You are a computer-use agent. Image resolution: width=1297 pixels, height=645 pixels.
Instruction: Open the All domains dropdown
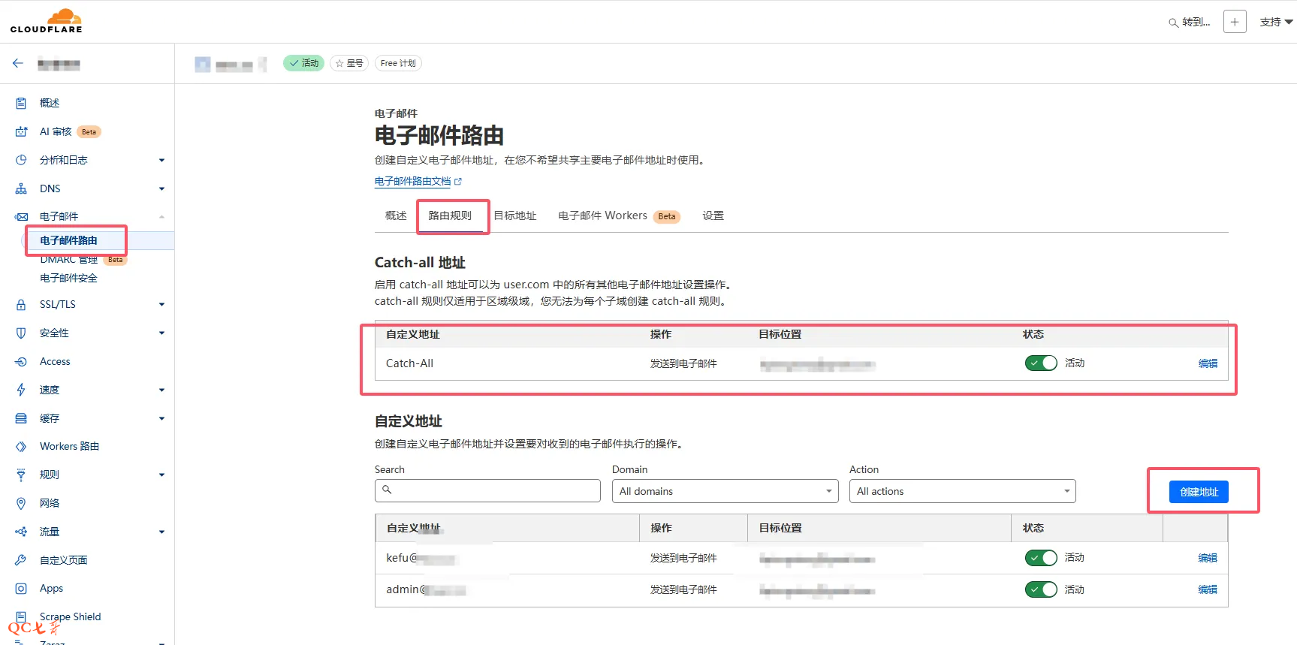[x=725, y=491]
